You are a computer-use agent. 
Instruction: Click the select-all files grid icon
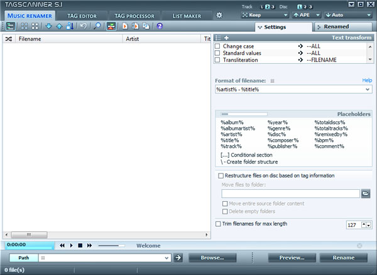[24, 26]
